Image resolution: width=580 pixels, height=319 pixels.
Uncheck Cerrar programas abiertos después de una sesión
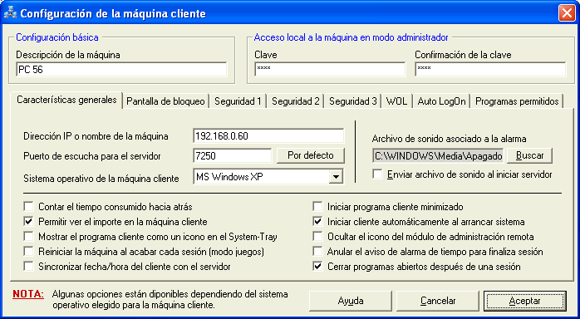[x=317, y=266]
